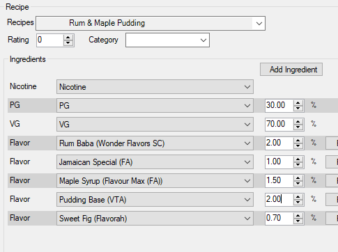Decrement the VG percentage down arrow

tap(298, 127)
